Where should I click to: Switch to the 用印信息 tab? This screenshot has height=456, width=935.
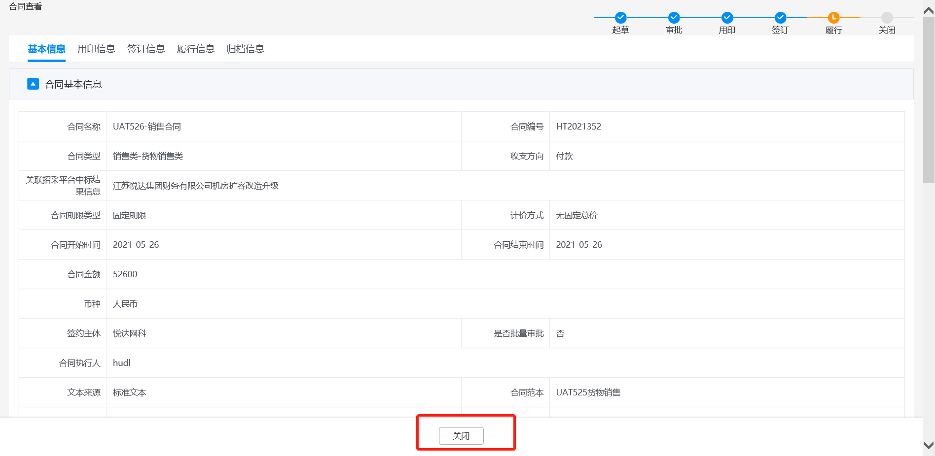[96, 49]
